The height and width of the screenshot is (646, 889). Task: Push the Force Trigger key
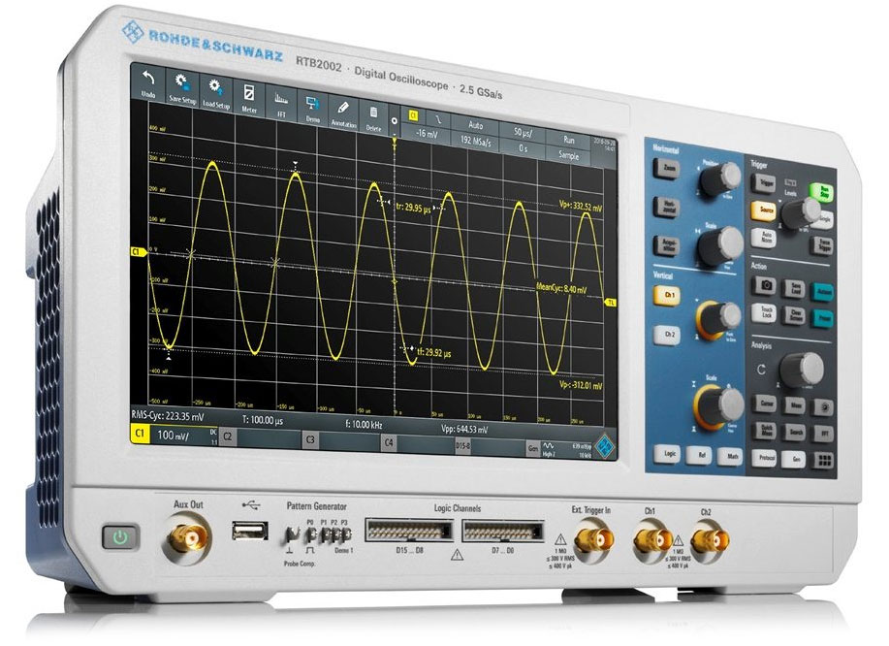coord(823,245)
